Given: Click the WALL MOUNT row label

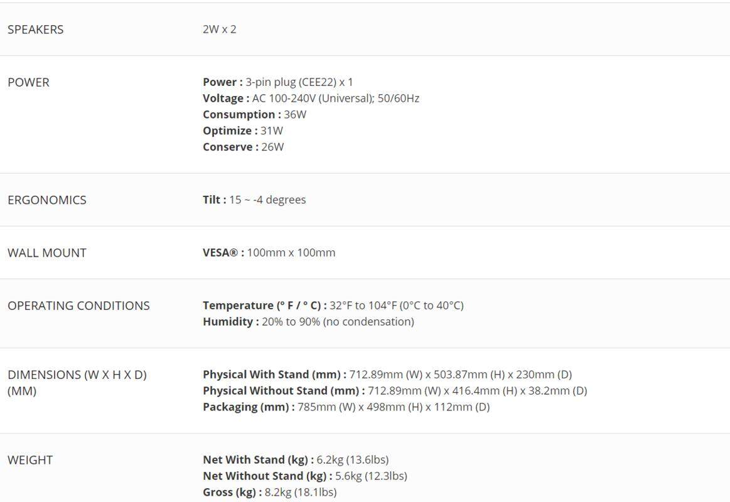Looking at the screenshot, I should point(47,253).
